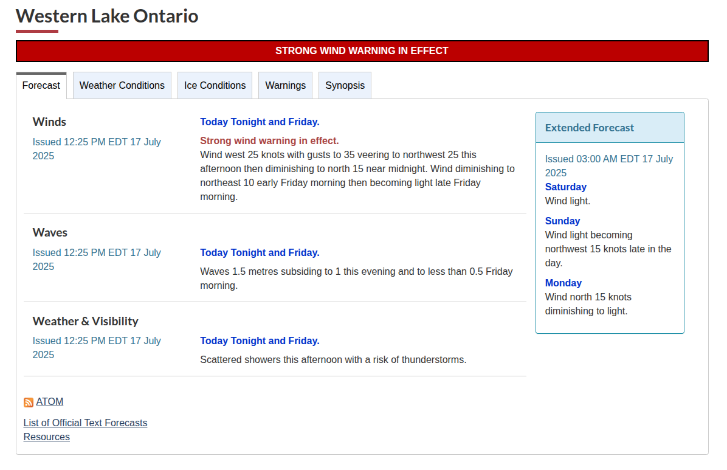Click the orange ATOM feed icon

(x=29, y=403)
